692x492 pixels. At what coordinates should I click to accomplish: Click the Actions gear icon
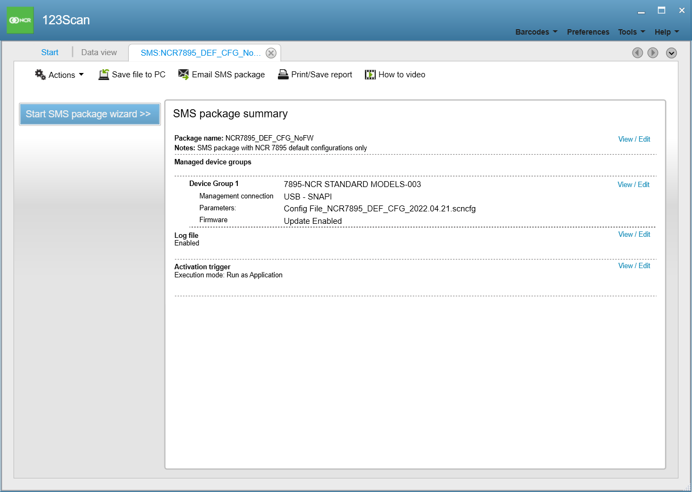(41, 75)
